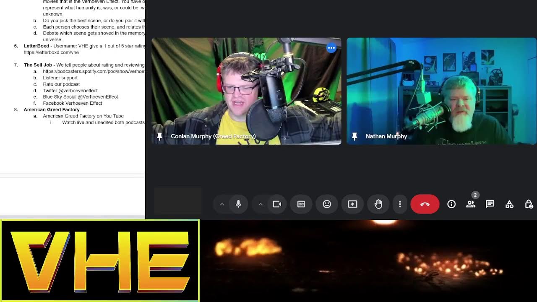
Task: Show the participants panel icon
Action: [x=471, y=204]
